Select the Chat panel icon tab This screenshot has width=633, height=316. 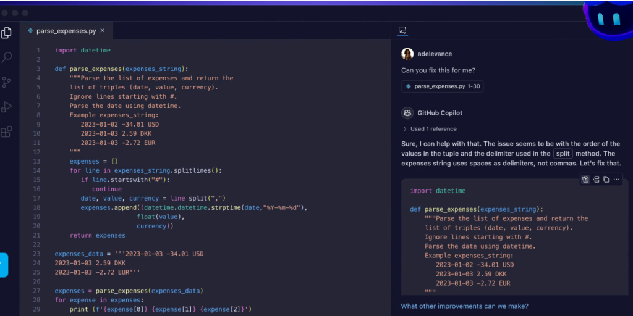pos(402,30)
